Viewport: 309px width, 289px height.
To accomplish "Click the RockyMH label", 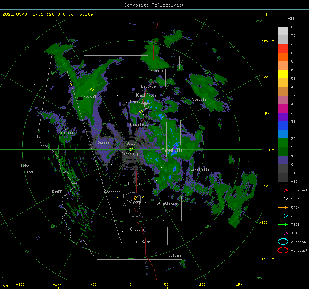I will [x=91, y=96].
